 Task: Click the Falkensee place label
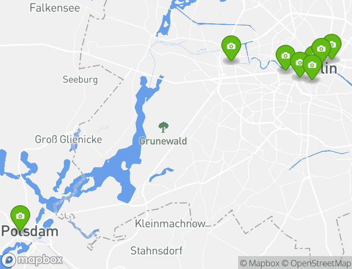[55, 8]
